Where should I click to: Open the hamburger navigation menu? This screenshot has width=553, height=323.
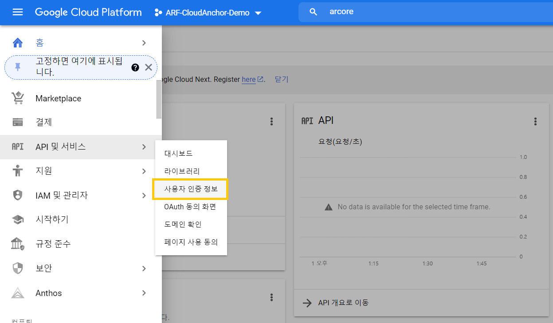coord(17,12)
